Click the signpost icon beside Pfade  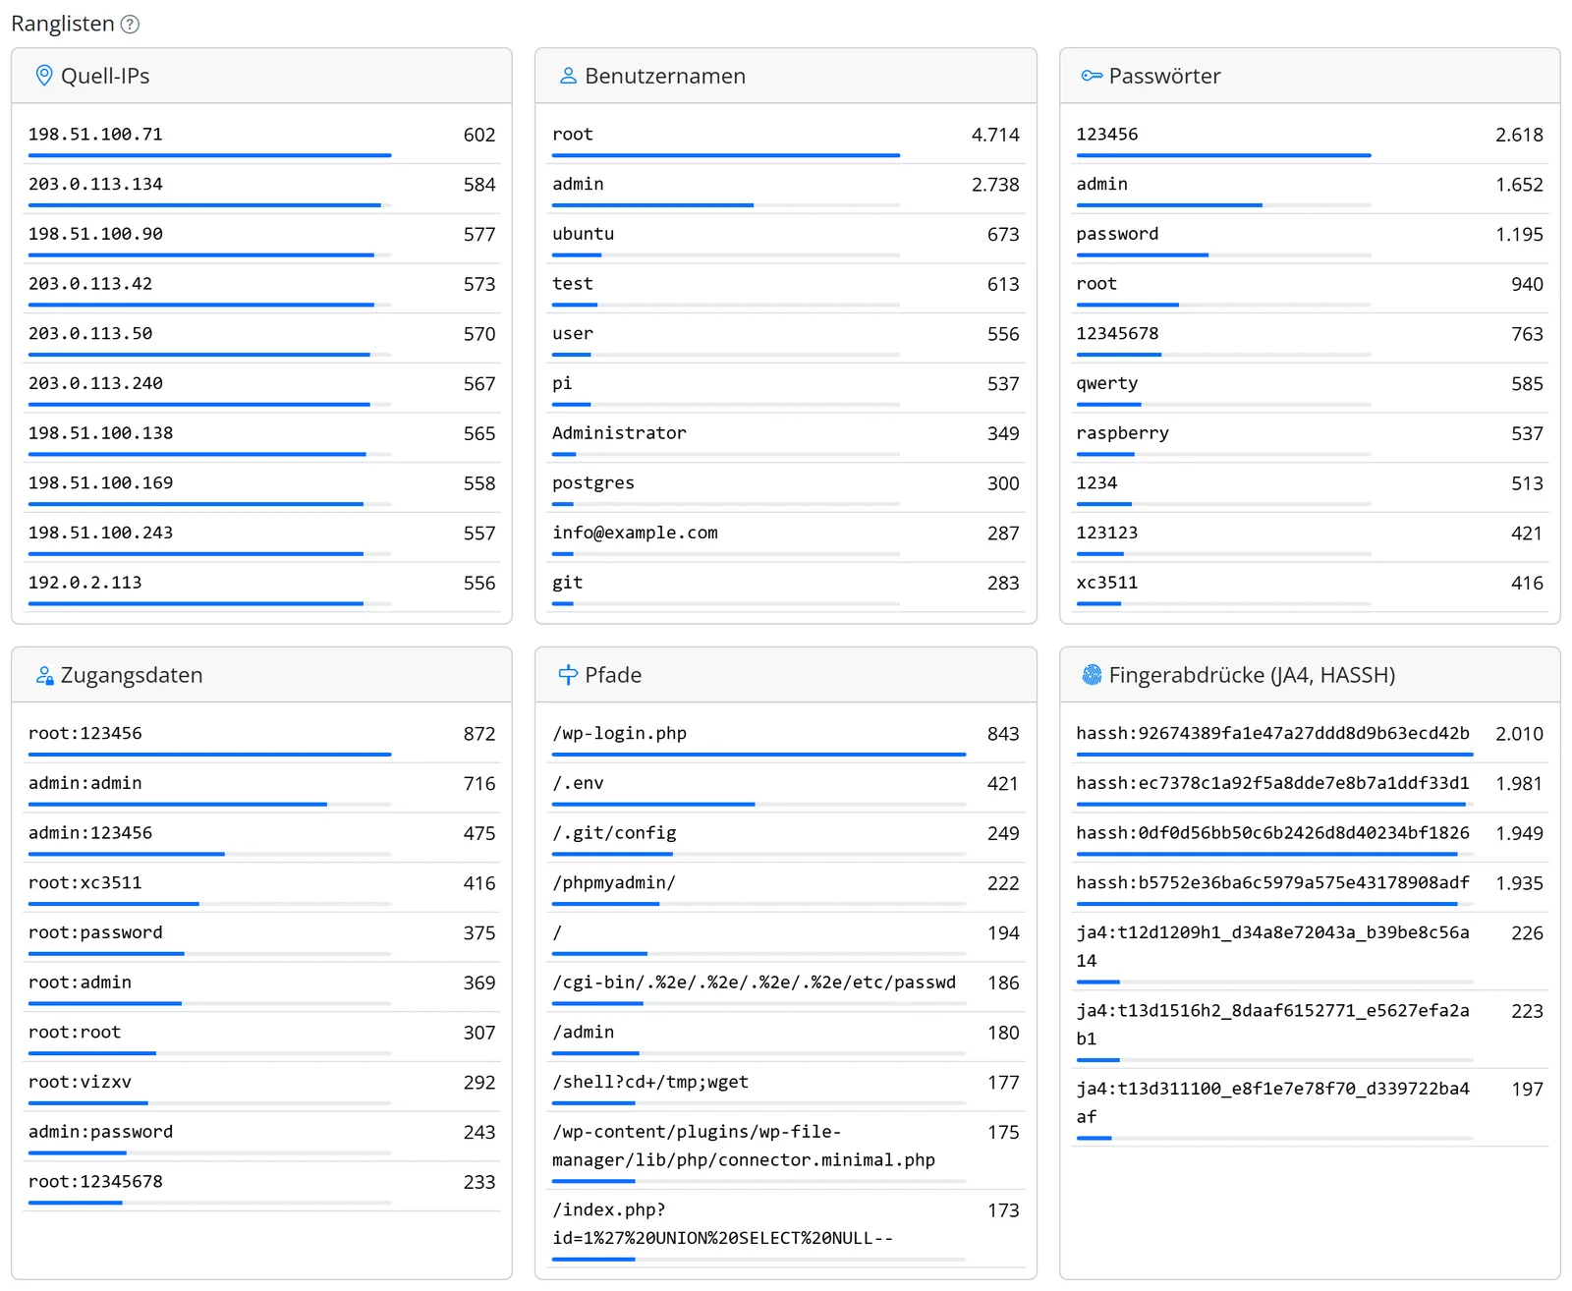pyautogui.click(x=568, y=675)
